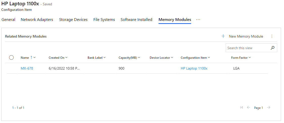This screenshot has width=284, height=123.
Task: Open the Capacity(MB) column dropdown
Action: click(x=139, y=57)
